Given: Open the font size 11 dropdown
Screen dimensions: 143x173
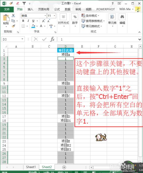Looking at the screenshot, I should [54, 16].
